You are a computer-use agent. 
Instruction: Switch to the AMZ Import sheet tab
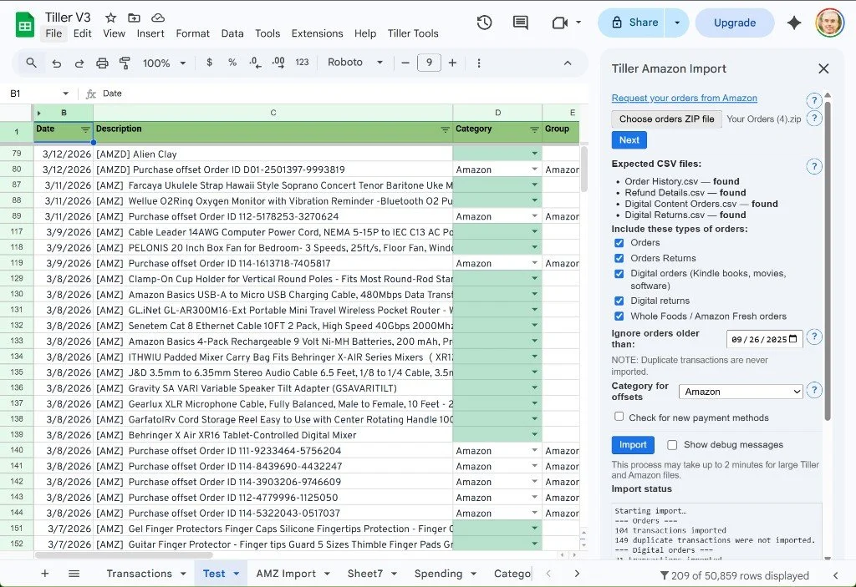286,574
